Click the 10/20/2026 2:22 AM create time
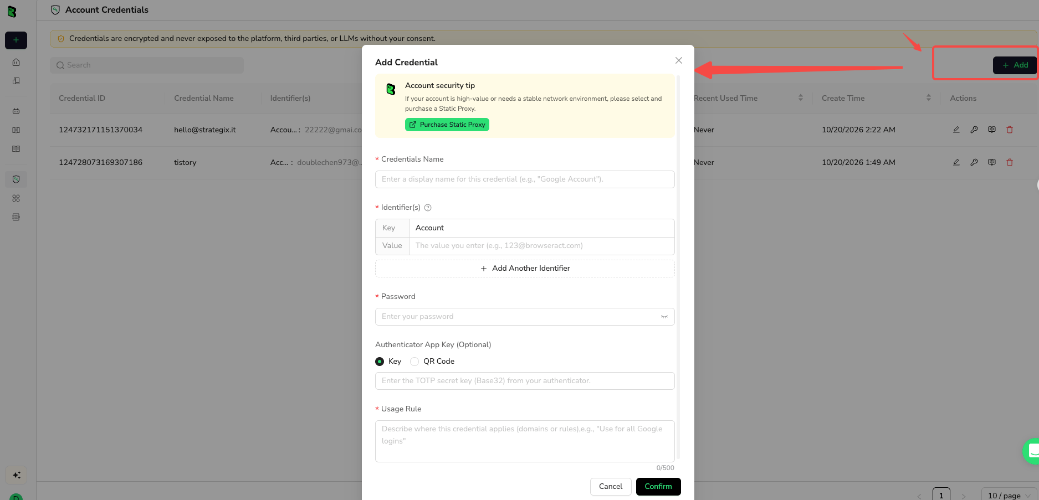The height and width of the screenshot is (500, 1039). [x=858, y=130]
